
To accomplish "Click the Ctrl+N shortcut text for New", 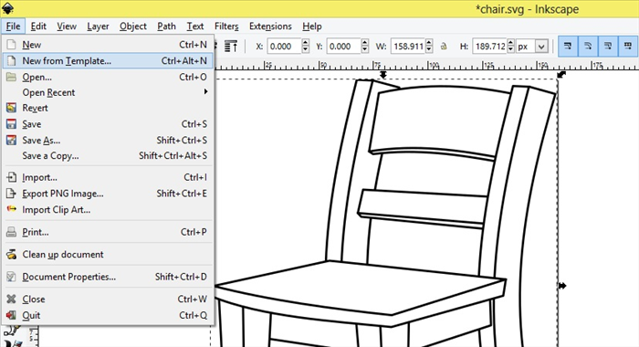I will click(194, 45).
